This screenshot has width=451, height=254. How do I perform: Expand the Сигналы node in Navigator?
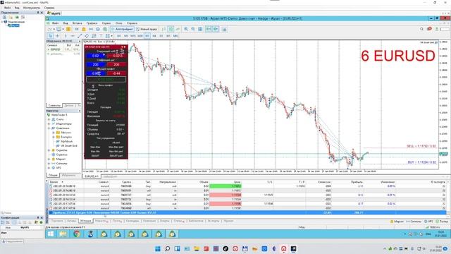click(x=49, y=163)
